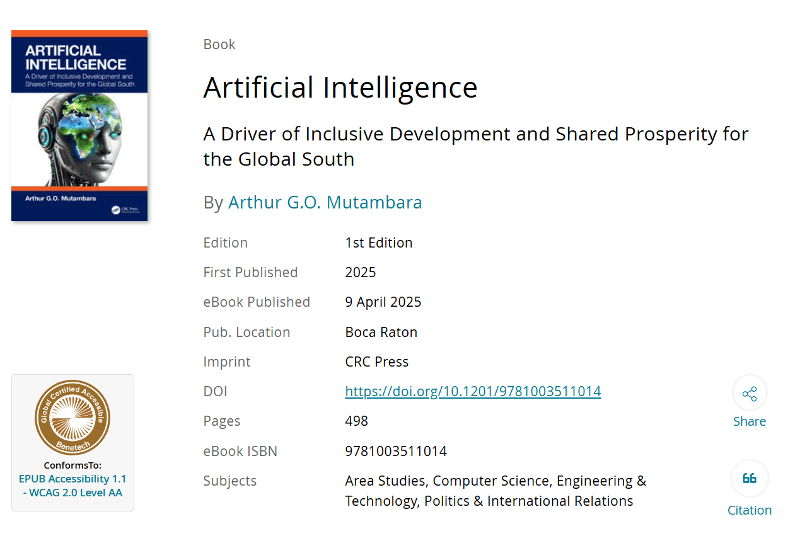Follow the doi.org/10.1201/9781003511014 link
The width and height of the screenshot is (812, 536).
[473, 392]
